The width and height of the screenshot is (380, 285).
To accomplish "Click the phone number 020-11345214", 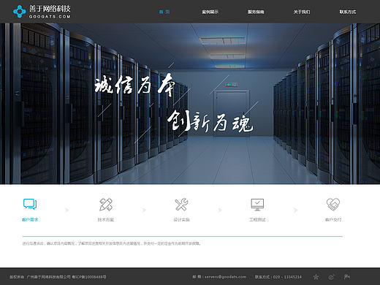I will pyautogui.click(x=287, y=277).
